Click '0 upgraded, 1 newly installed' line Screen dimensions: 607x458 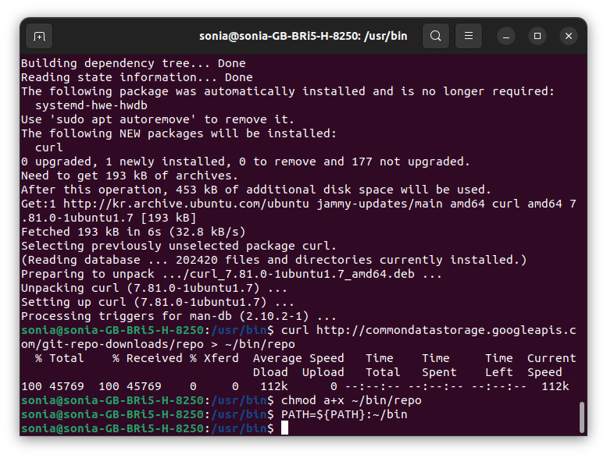[x=245, y=162]
